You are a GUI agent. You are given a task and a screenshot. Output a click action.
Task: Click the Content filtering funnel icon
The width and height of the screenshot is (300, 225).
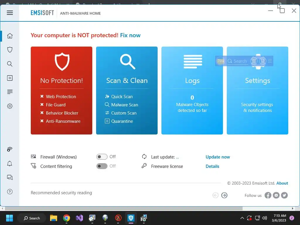pos(33,166)
